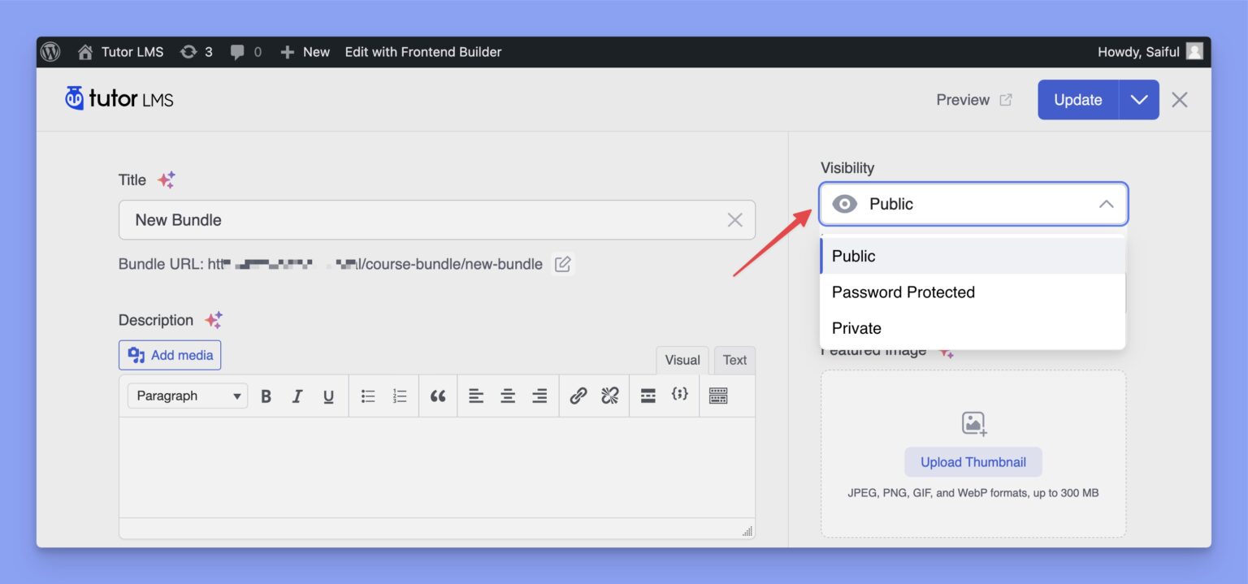1248x584 pixels.
Task: Apply italic formatting in editor toolbar
Action: point(297,396)
